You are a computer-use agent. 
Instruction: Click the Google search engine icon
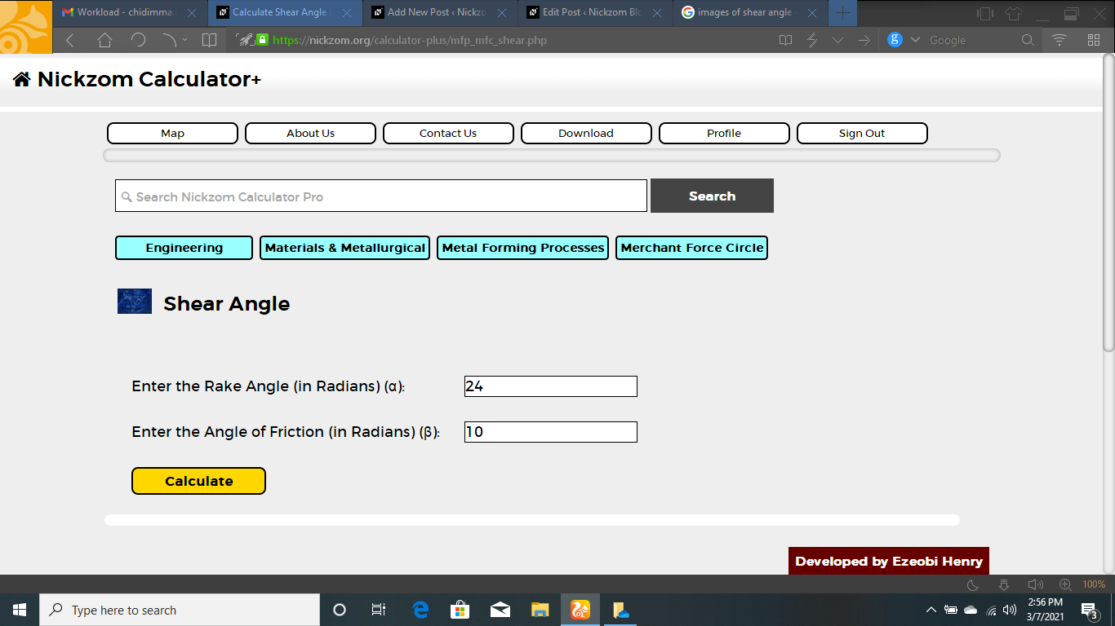coord(895,40)
